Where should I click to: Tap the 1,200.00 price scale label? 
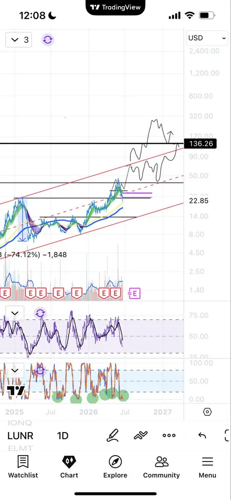click(204, 73)
